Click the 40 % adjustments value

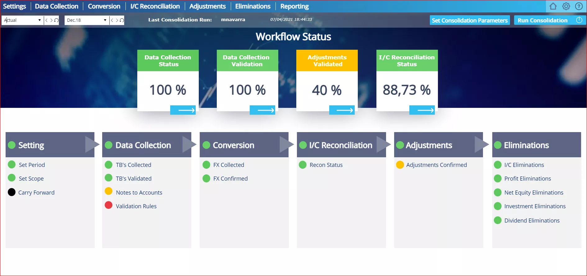point(327,90)
